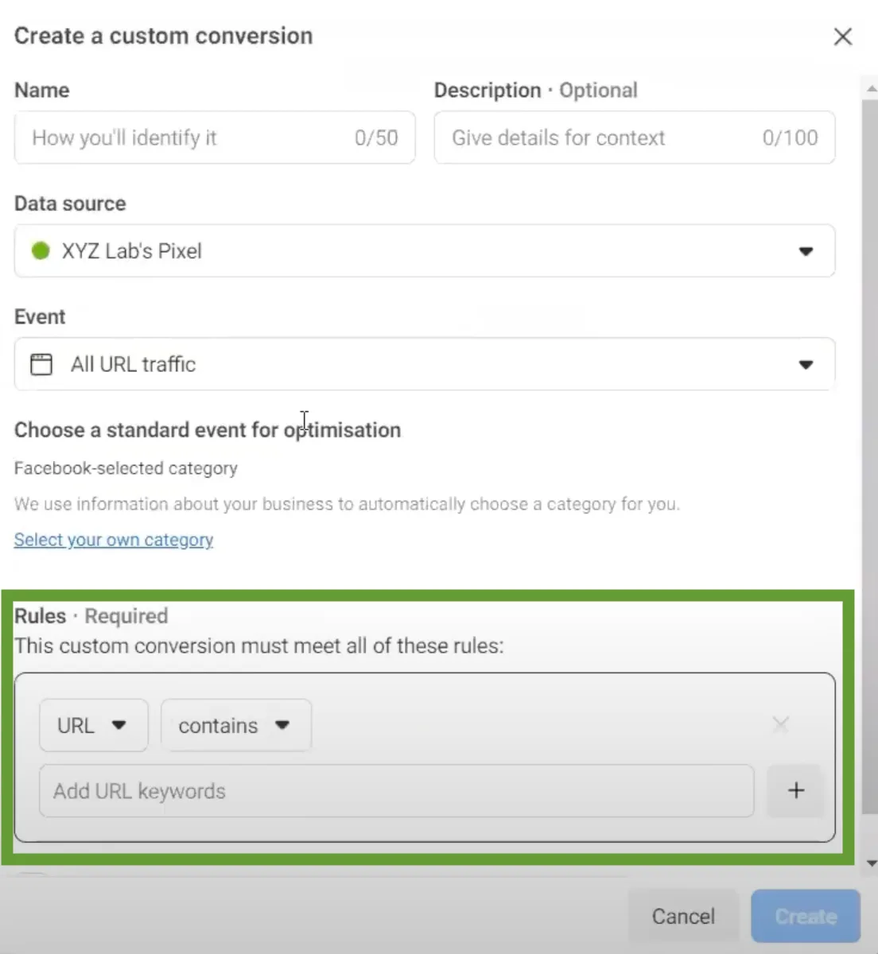Click the Add URL keywords field
The image size is (878, 954).
tap(397, 791)
